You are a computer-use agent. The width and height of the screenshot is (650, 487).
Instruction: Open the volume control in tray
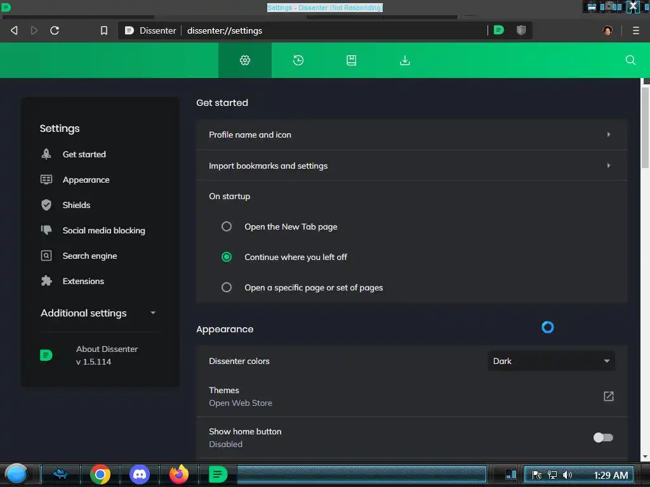(x=567, y=475)
